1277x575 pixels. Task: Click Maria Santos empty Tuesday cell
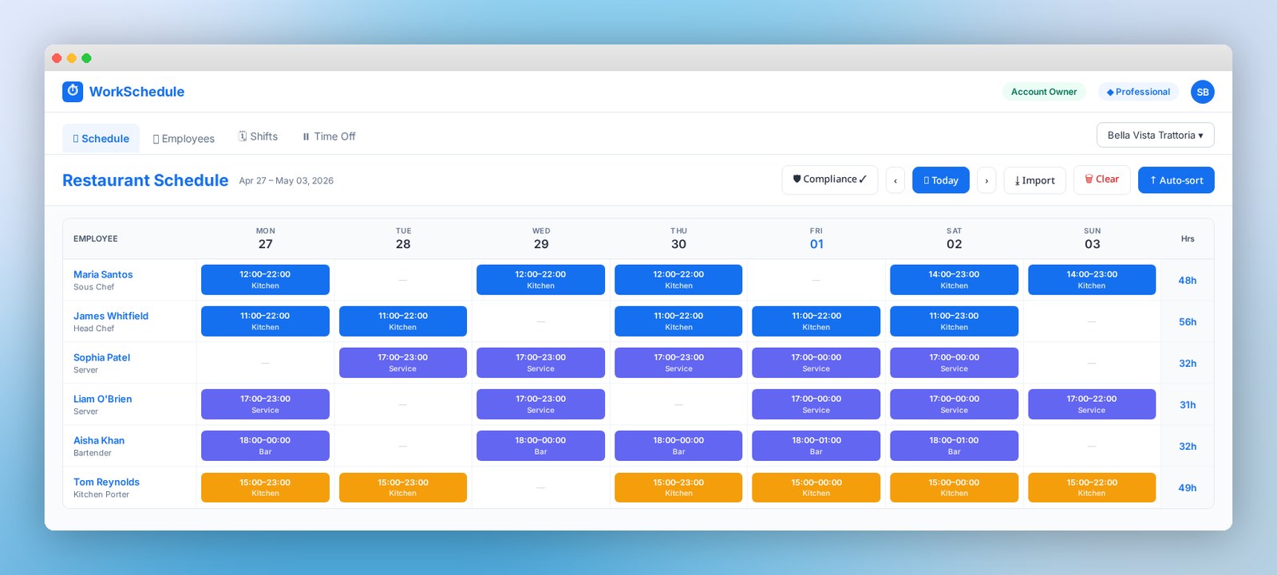403,280
